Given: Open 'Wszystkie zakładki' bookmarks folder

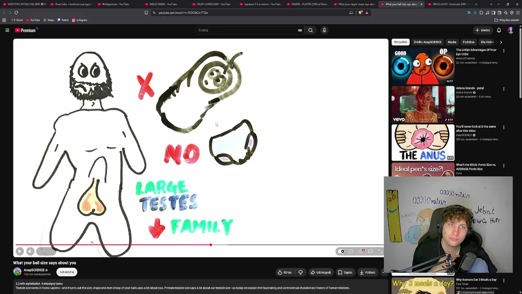Looking at the screenshot, I should tap(507, 20).
